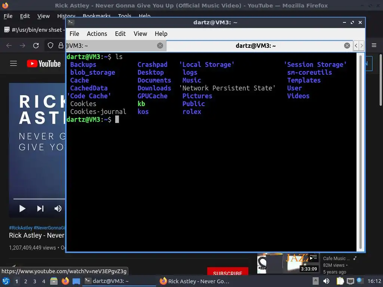Close the first terminal tab
This screenshot has height=287, width=383.
point(160,46)
